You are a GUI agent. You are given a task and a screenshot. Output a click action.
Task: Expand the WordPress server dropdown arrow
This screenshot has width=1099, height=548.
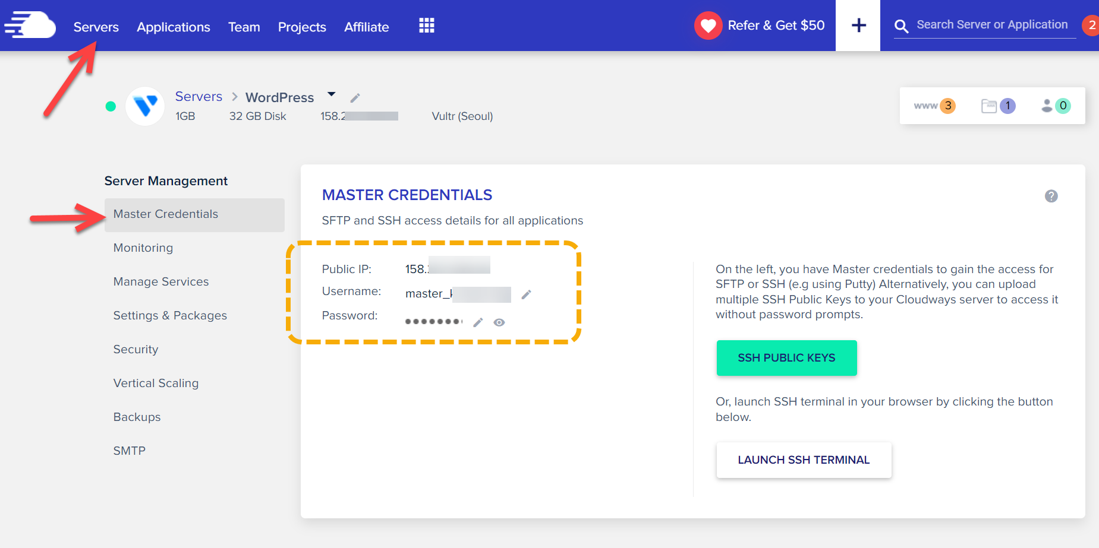[332, 94]
